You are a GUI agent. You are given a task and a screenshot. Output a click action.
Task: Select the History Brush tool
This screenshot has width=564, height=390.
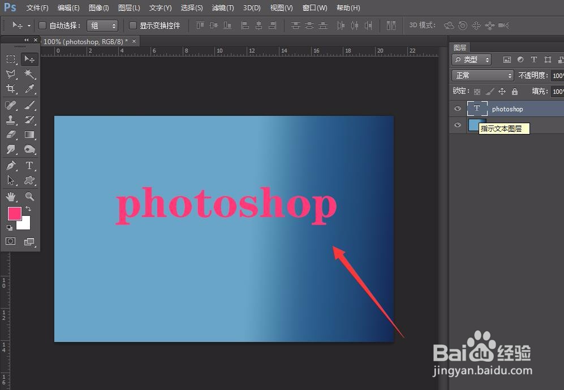29,120
